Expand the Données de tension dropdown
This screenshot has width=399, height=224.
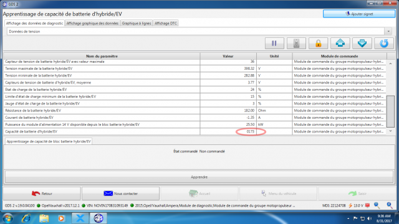pyautogui.click(x=388, y=32)
